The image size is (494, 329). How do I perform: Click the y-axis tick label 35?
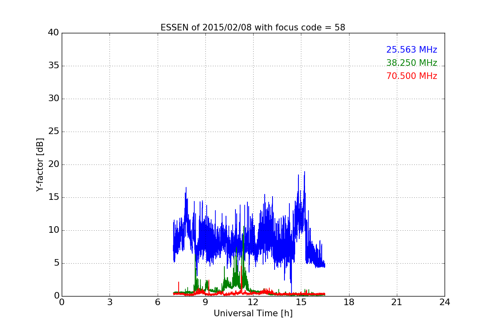pyautogui.click(x=53, y=66)
